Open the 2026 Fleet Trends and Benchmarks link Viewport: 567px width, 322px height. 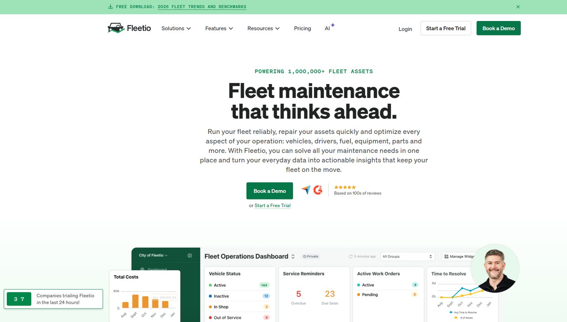(202, 7)
